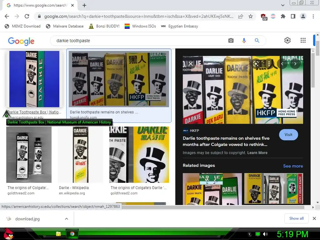320x240 pixels.
Task: Open Egyptian Embassy bookmark
Action: tap(180, 26)
